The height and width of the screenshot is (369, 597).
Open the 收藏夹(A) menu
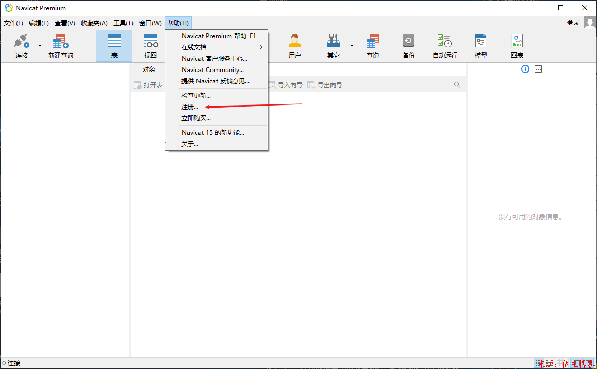94,23
